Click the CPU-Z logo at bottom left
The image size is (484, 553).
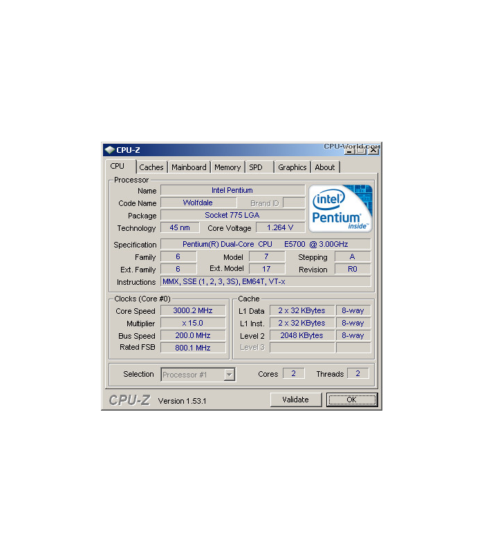click(x=129, y=400)
